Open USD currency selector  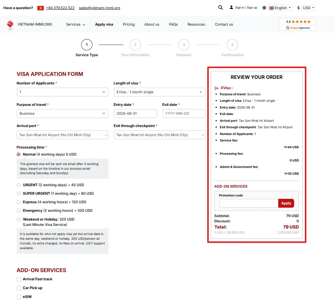coord(309,8)
